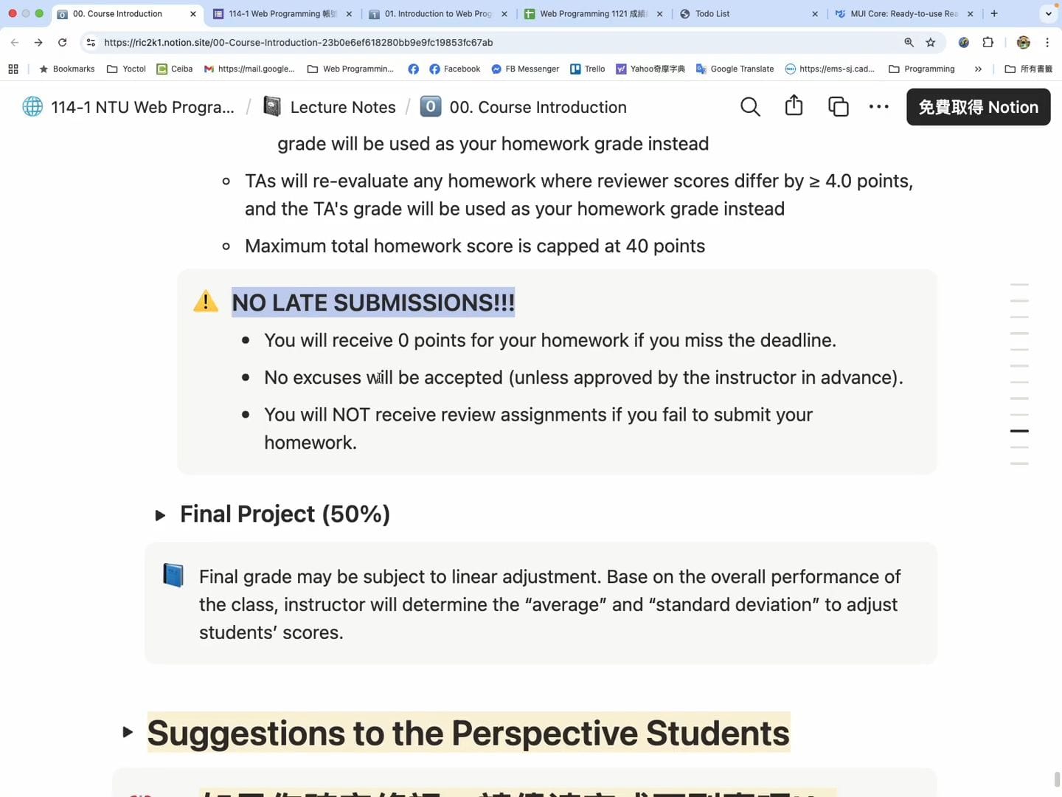Click the site information icon in address bar

click(x=91, y=43)
